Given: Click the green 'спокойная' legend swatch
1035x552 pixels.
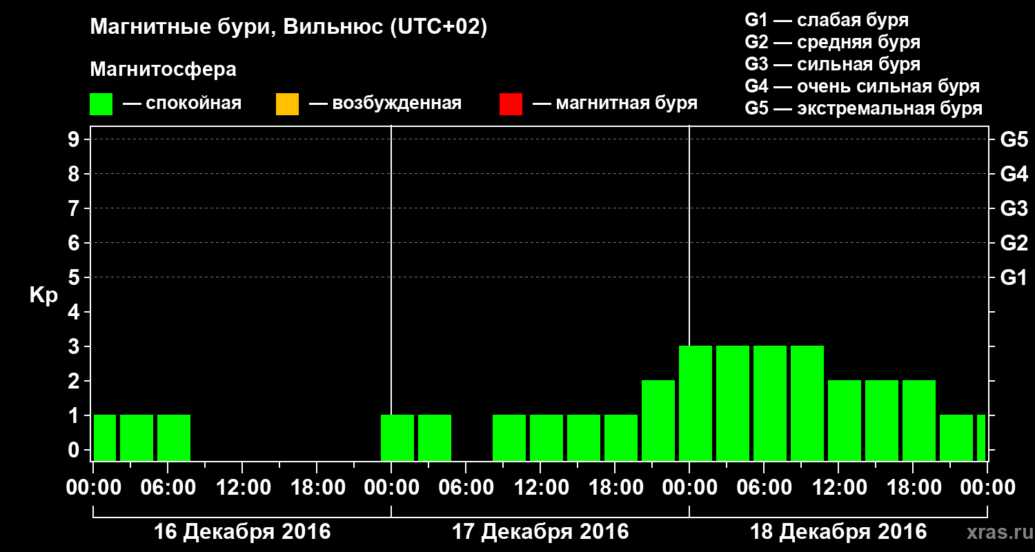Looking at the screenshot, I should click(101, 104).
